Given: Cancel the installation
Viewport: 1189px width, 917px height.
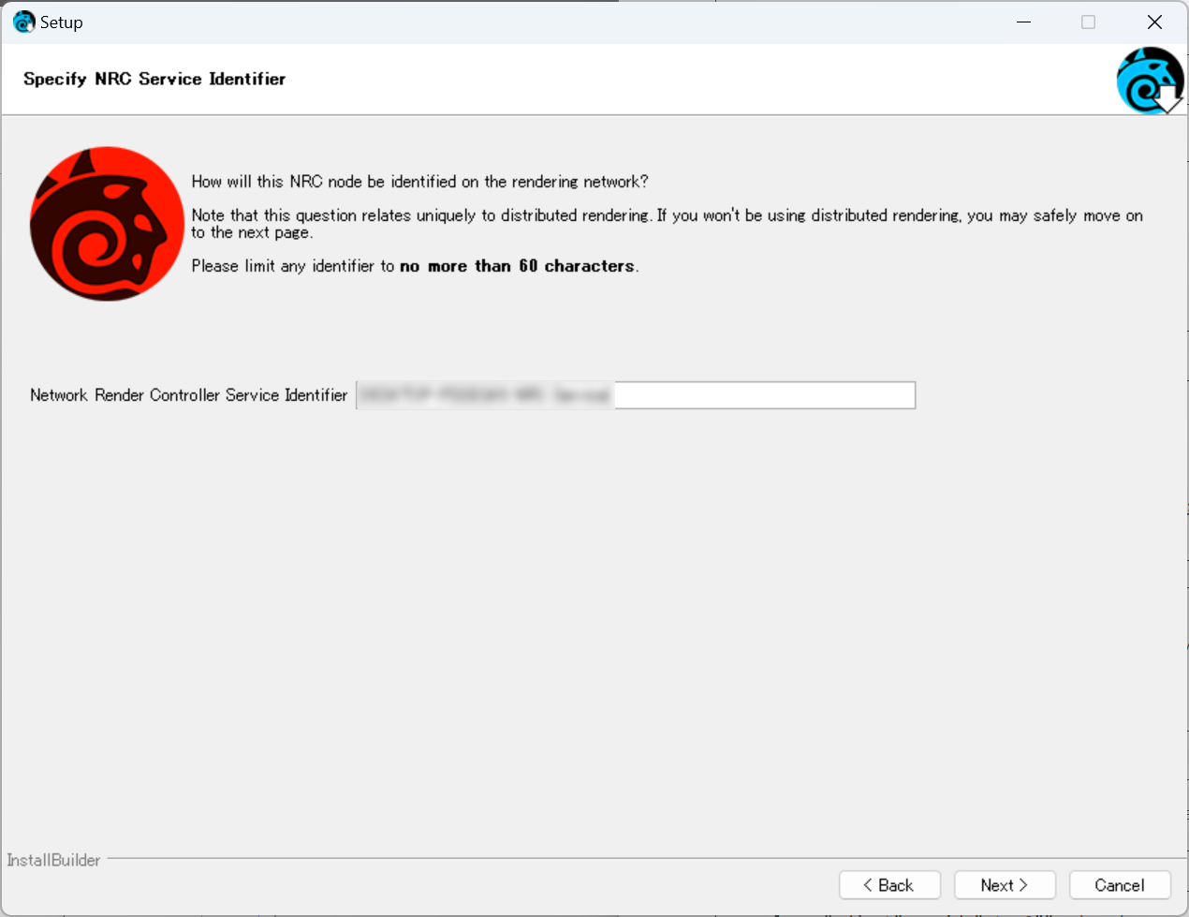Looking at the screenshot, I should [x=1120, y=885].
